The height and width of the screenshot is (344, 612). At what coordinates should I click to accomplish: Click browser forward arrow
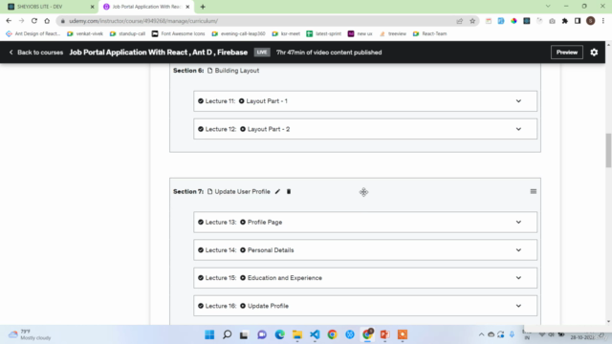pos(21,21)
